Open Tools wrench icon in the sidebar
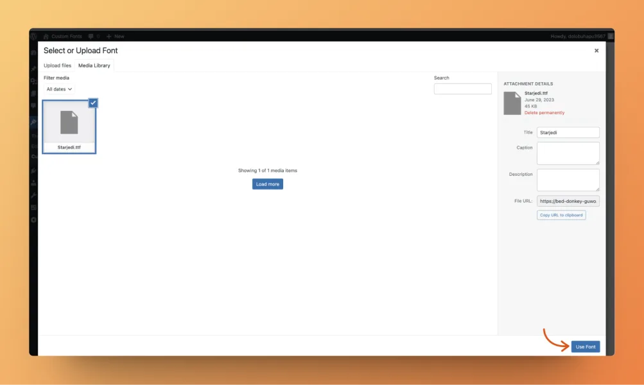 coord(33,195)
